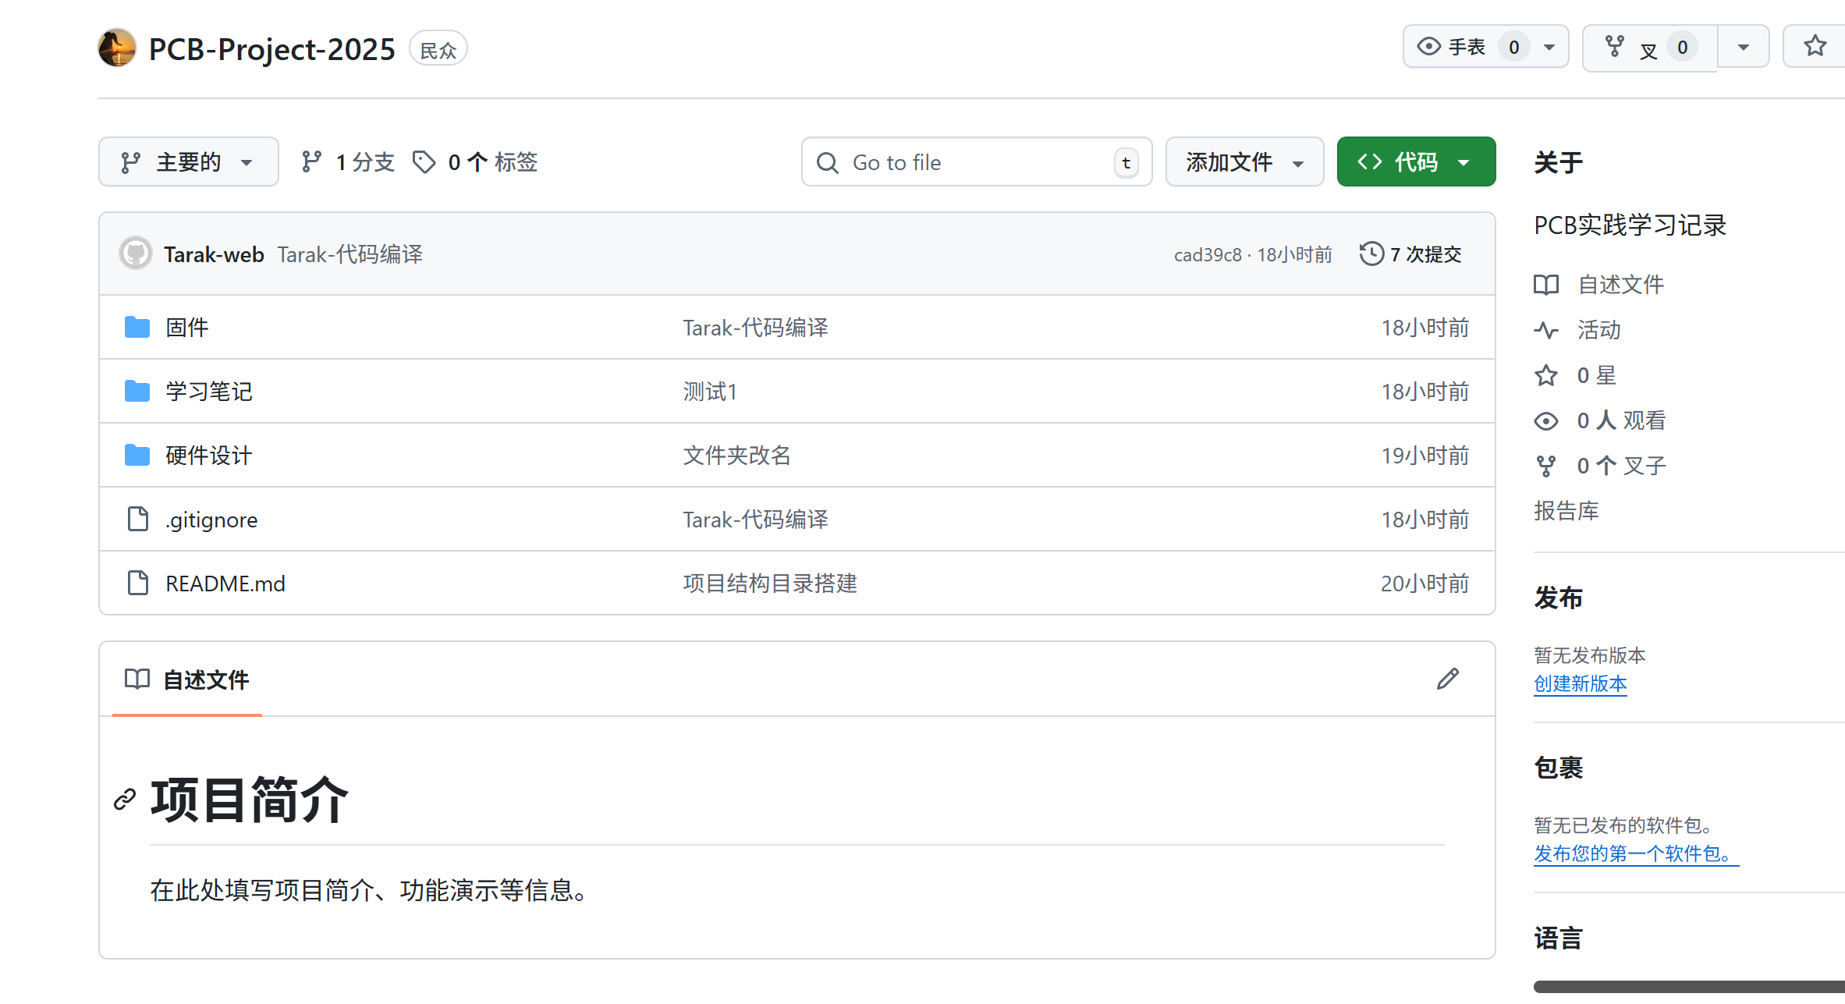Click the pencil icon to edit README

[1447, 679]
